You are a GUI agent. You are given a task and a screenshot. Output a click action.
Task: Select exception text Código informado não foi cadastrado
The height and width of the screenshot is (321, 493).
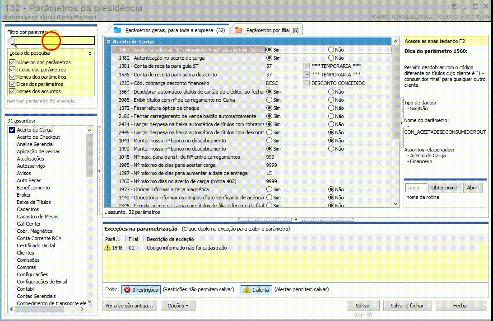coord(187,248)
